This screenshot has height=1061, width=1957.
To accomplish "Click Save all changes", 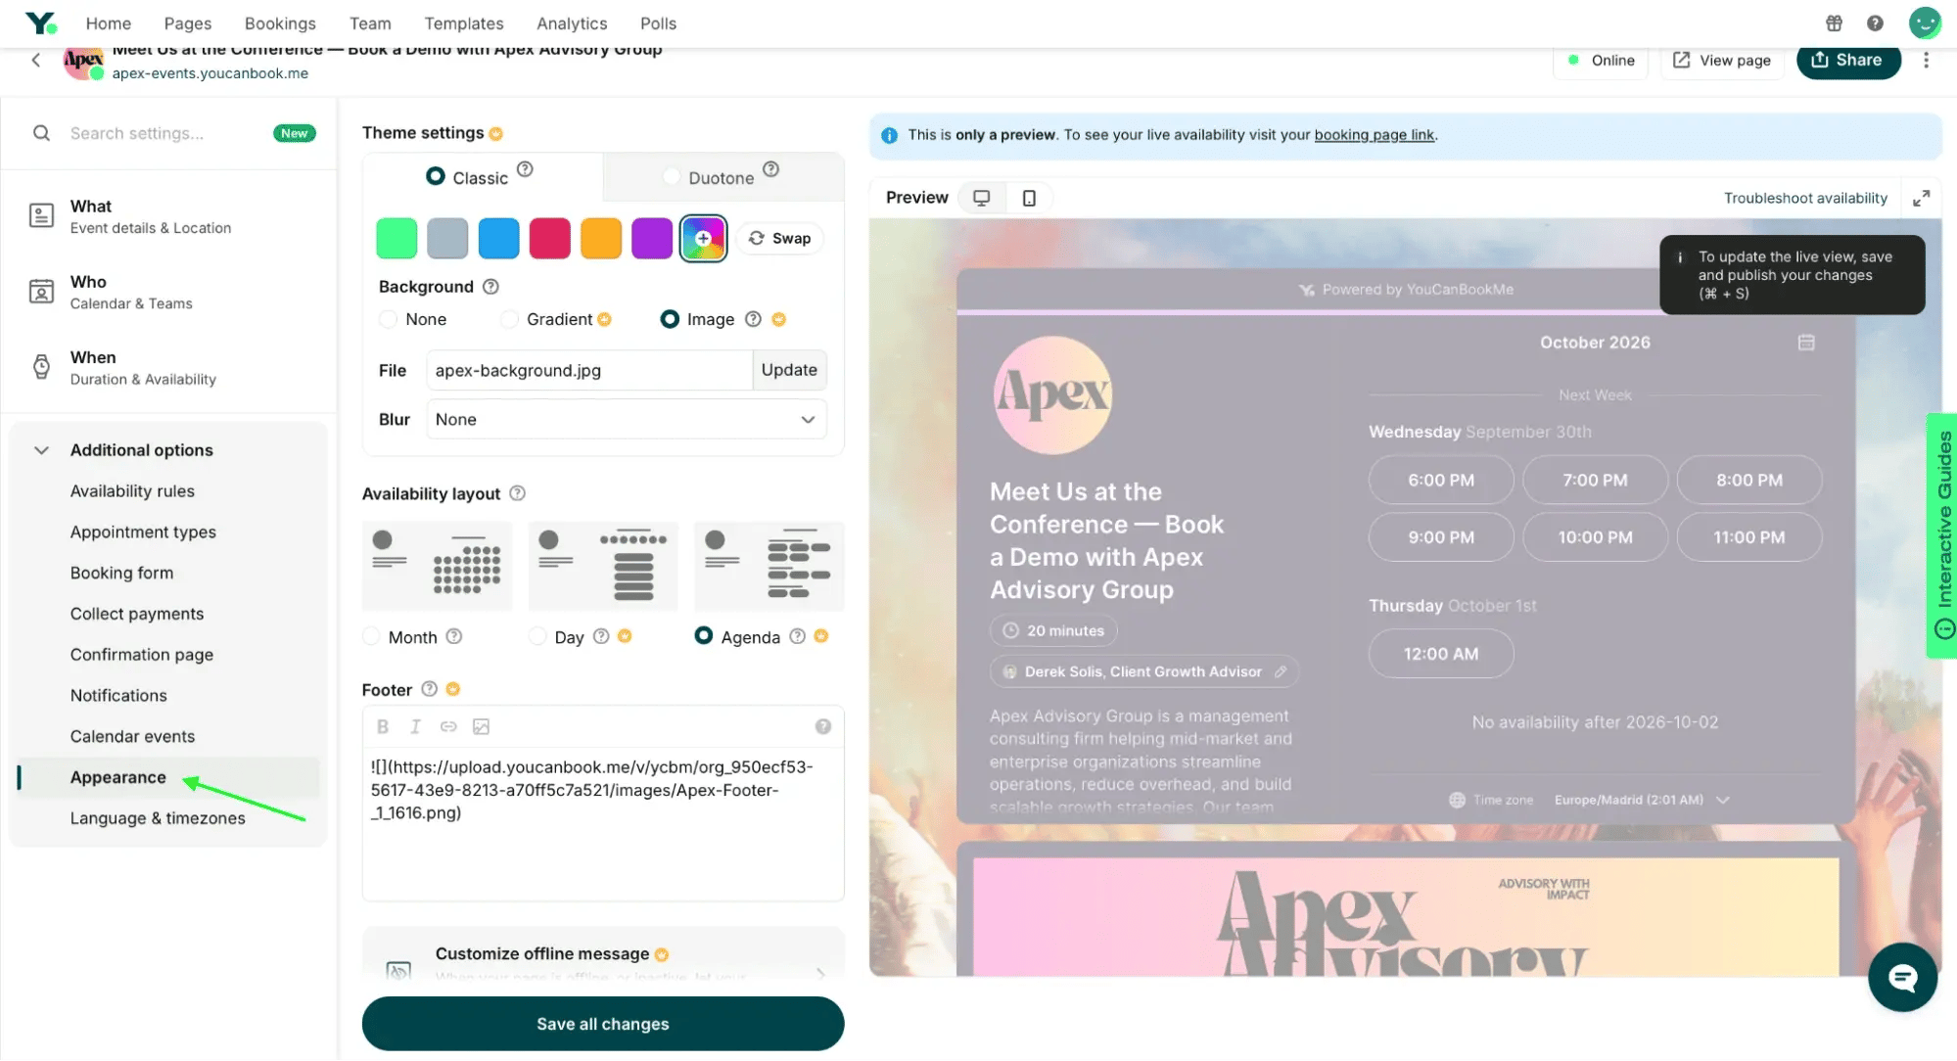I will (603, 1024).
